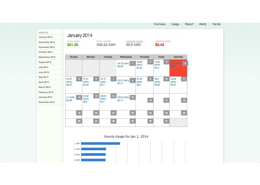Click the 38.2 kWh reading for day 10
Image resolution: width=260 pixels, height=185 pixels.
[x=157, y=80]
